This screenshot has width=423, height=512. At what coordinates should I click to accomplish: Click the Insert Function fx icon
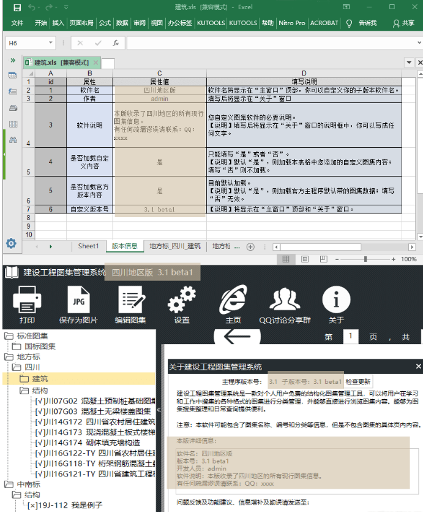coord(116,43)
